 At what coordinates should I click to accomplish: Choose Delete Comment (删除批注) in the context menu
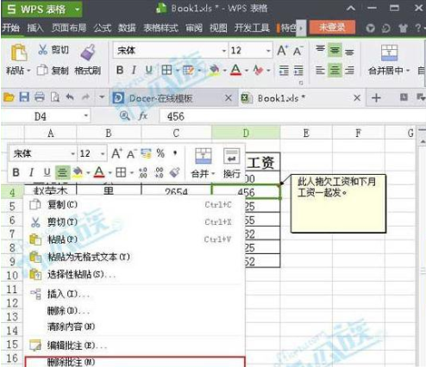point(135,362)
